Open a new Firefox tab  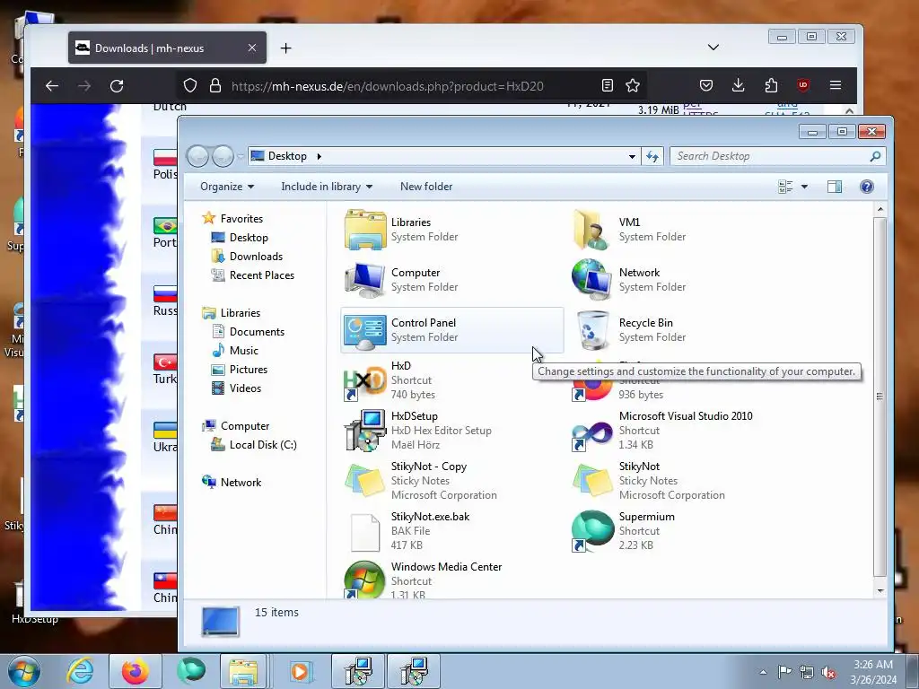click(x=286, y=48)
